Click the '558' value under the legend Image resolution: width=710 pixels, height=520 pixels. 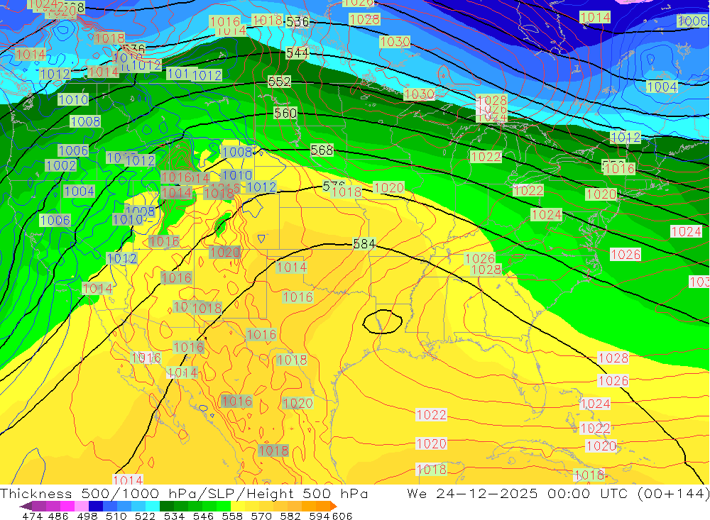click(232, 516)
